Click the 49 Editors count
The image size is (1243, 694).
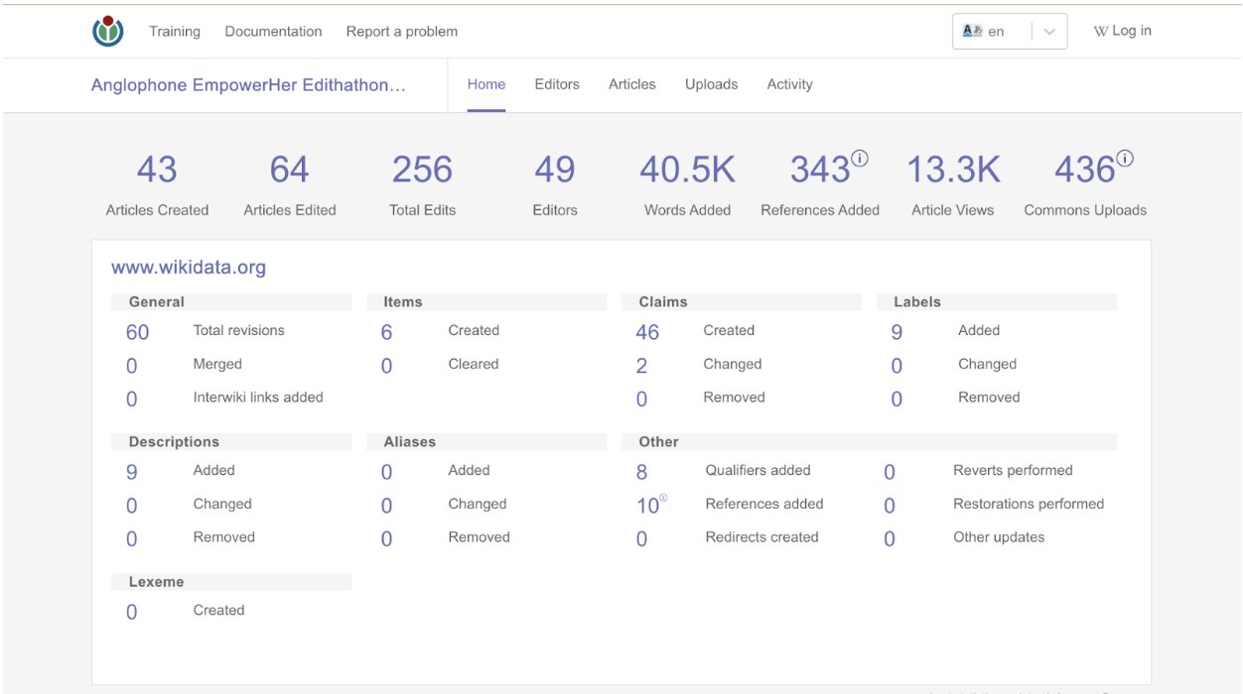[555, 170]
